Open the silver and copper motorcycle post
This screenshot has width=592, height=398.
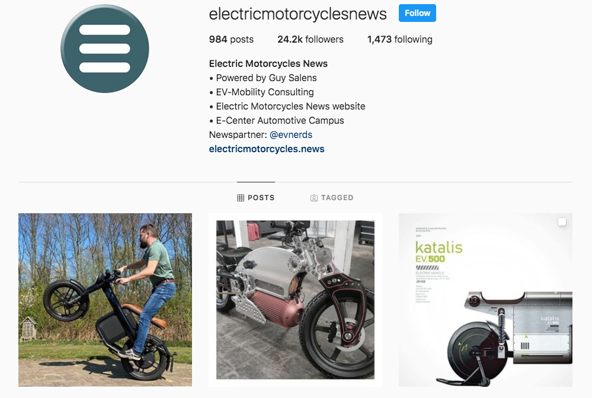click(295, 300)
